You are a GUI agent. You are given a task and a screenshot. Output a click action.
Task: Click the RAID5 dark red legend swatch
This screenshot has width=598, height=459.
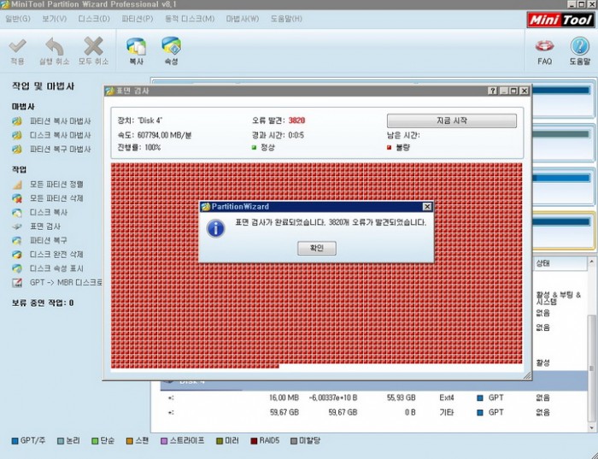click(254, 441)
